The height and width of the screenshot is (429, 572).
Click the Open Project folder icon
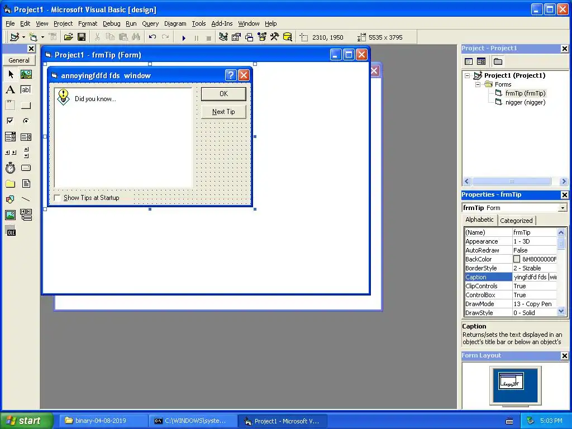click(x=69, y=37)
